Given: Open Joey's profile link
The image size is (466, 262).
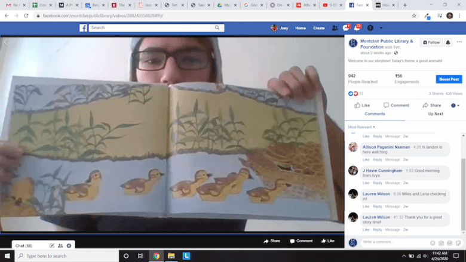Looking at the screenshot, I should click(x=280, y=28).
